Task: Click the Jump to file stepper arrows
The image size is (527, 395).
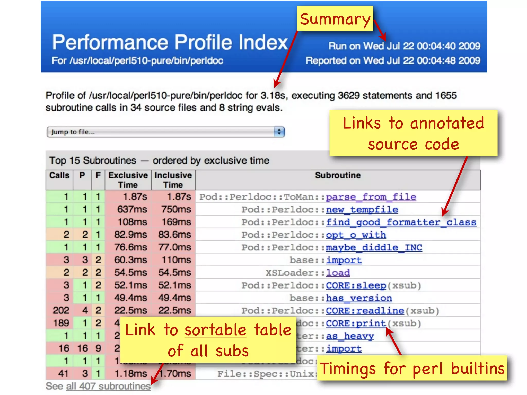Action: (279, 132)
